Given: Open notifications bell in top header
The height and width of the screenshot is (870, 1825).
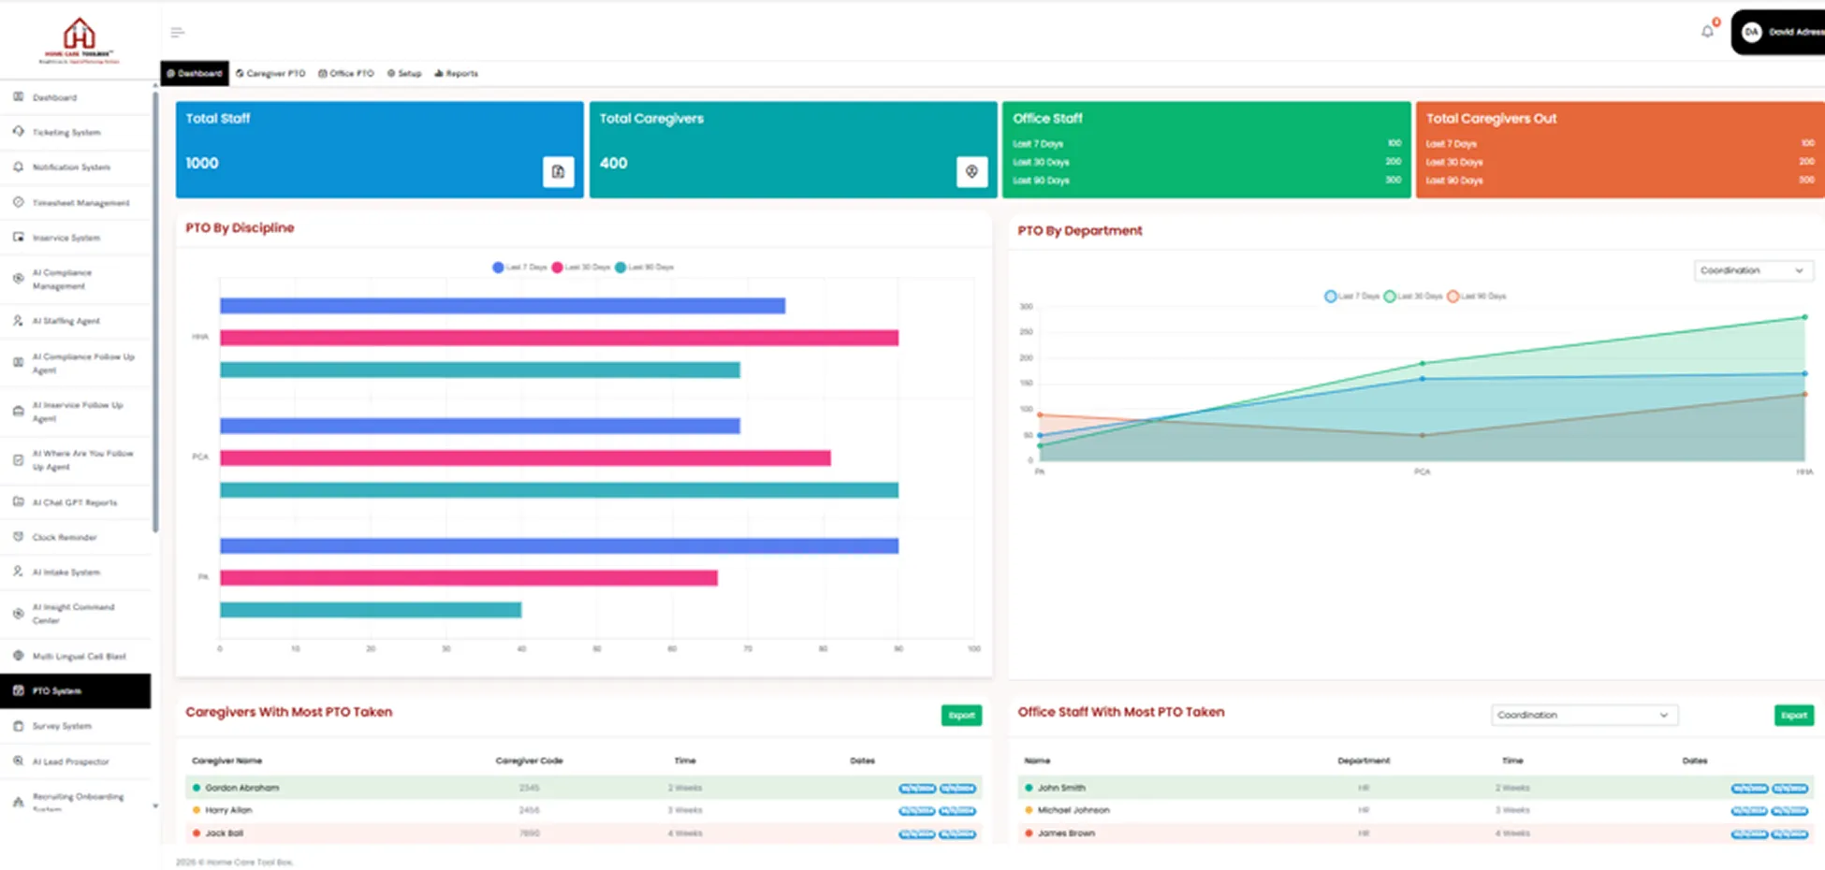Looking at the screenshot, I should [x=1707, y=32].
